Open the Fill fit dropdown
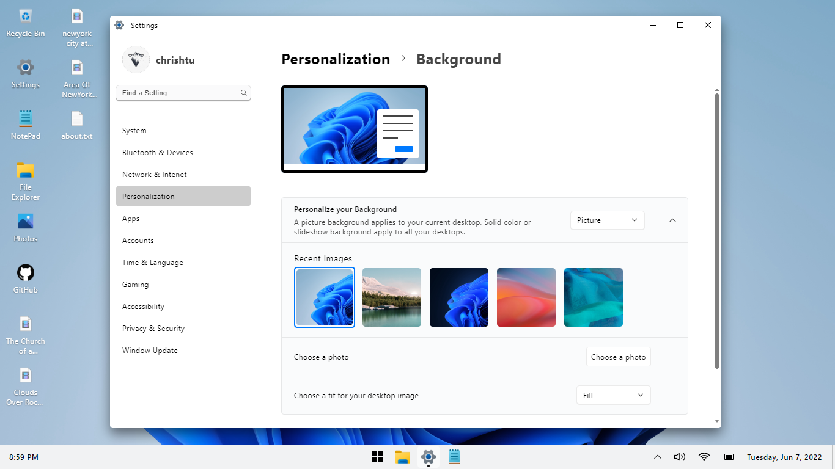The width and height of the screenshot is (835, 469). click(613, 395)
